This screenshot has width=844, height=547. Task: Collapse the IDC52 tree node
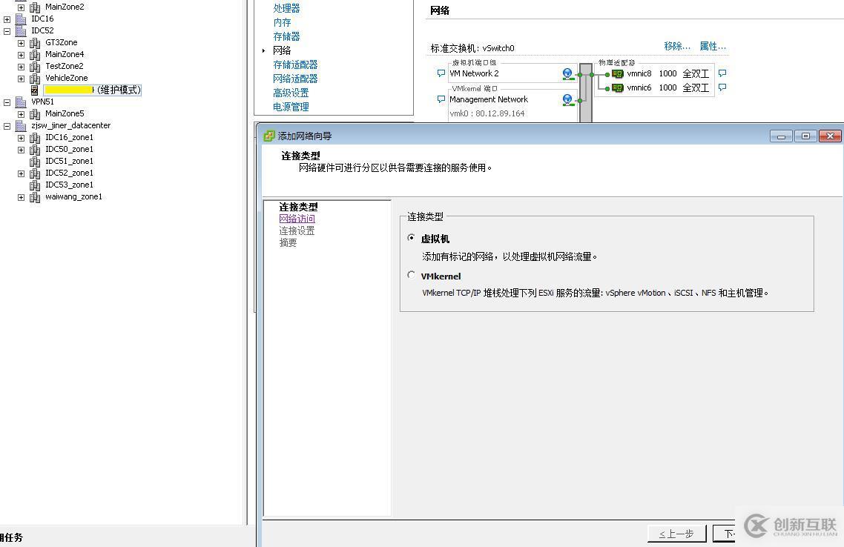coord(6,30)
